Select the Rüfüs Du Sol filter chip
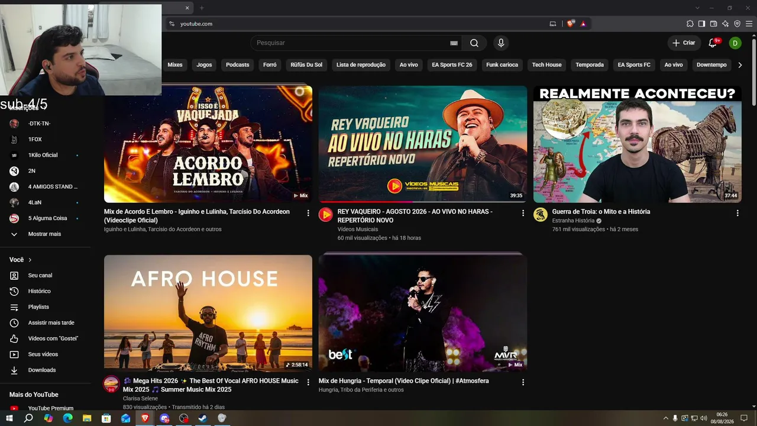The width and height of the screenshot is (757, 426). [306, 64]
